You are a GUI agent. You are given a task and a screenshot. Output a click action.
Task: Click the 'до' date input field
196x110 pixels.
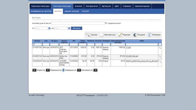click(x=61, y=28)
